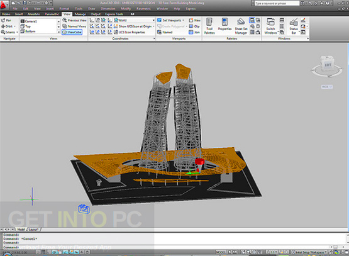The image size is (349, 256).
Task: Toggle the Status Bar display
Action: (294, 26)
